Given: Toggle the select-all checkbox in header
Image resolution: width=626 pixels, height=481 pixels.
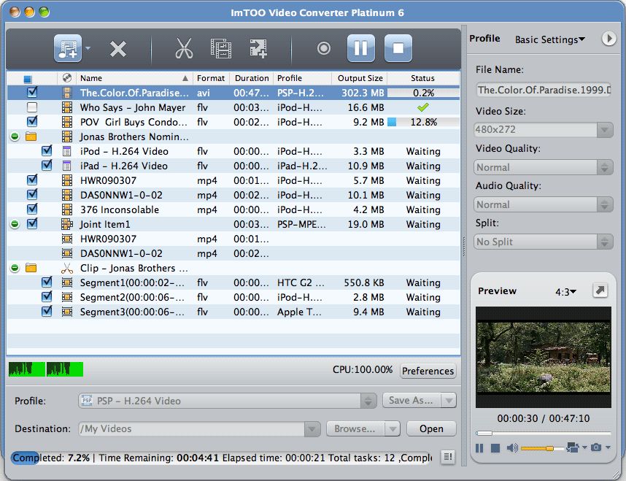Looking at the screenshot, I should pos(28,79).
